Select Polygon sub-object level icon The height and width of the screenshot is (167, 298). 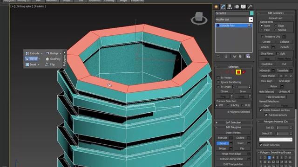coord(238,72)
